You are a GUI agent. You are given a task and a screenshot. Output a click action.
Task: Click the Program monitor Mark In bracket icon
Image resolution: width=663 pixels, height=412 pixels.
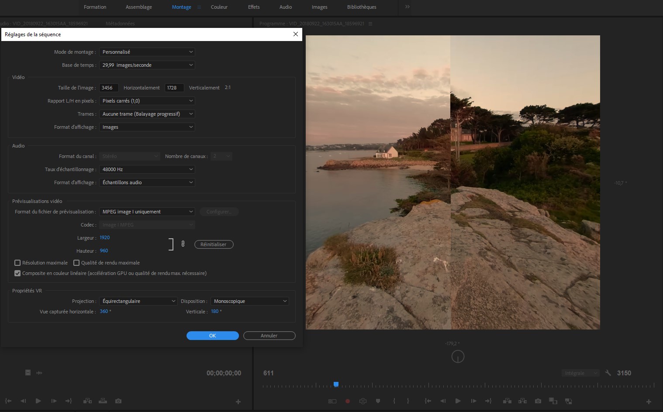(x=394, y=401)
